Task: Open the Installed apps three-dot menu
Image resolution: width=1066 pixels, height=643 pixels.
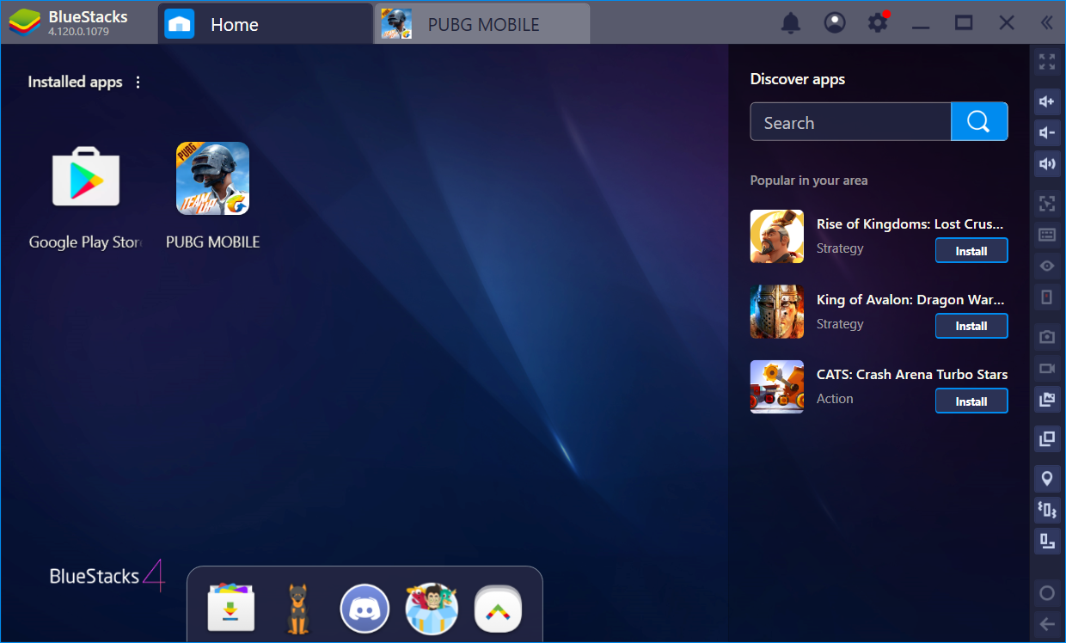Action: point(138,83)
